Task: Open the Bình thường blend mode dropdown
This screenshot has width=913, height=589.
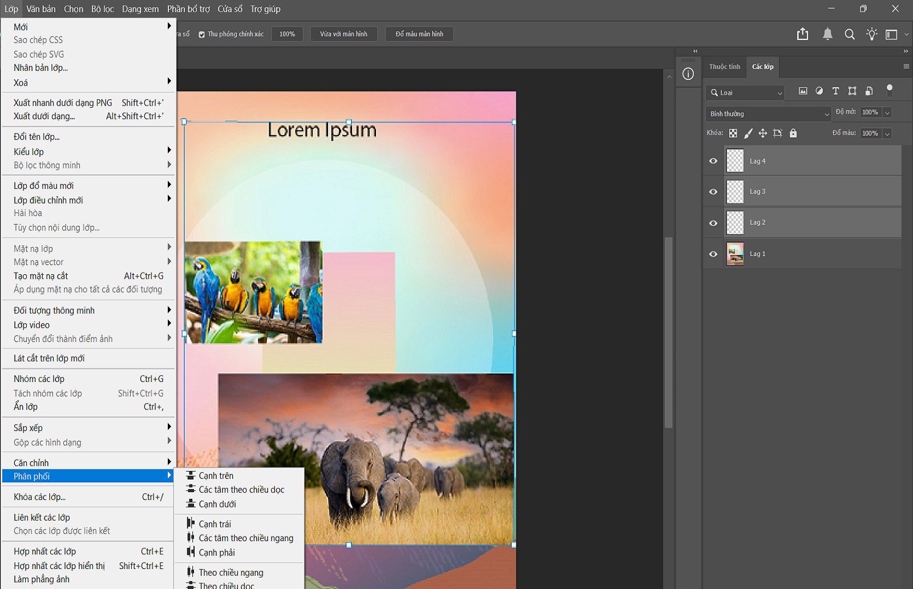Action: (768, 114)
